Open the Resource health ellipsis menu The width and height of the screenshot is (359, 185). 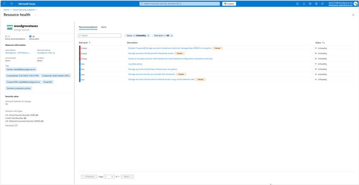[35, 15]
